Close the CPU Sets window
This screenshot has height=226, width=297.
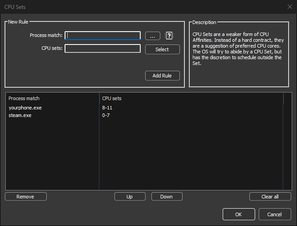pyautogui.click(x=290, y=7)
